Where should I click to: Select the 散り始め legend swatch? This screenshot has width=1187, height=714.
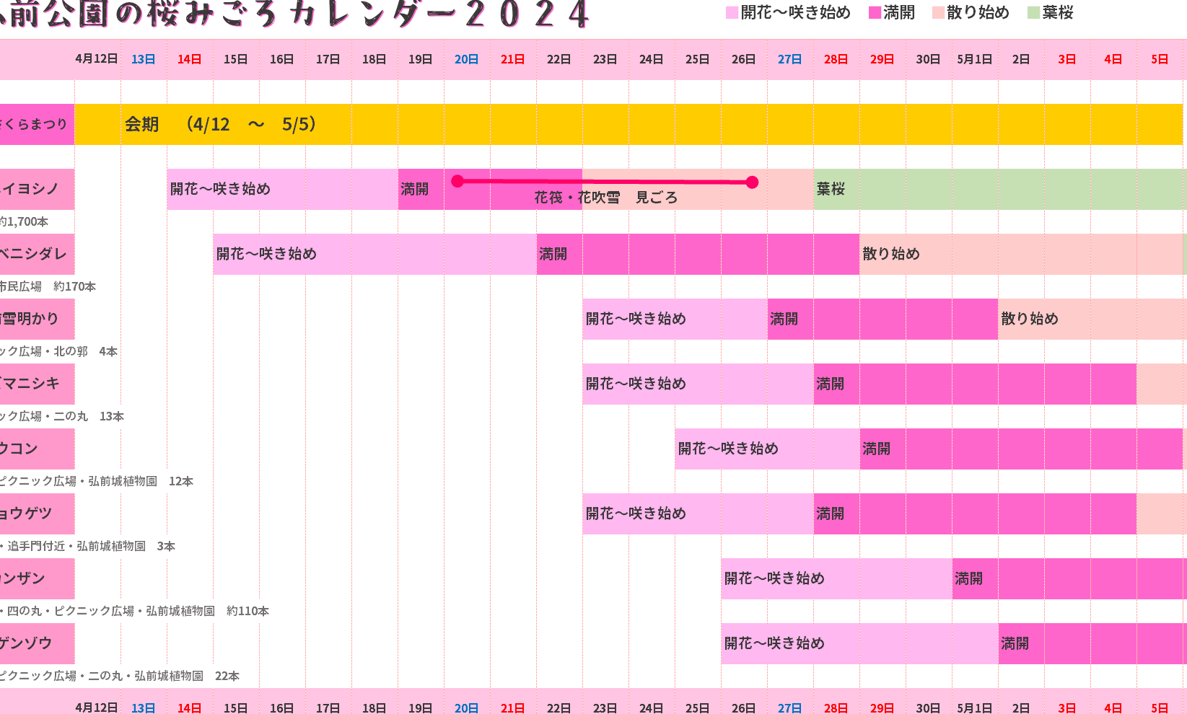[x=938, y=13]
